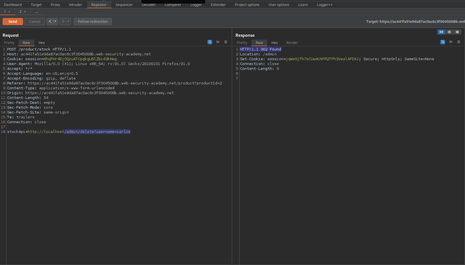Close Repeater sub-tab 1

pyautogui.click(x=9, y=12)
